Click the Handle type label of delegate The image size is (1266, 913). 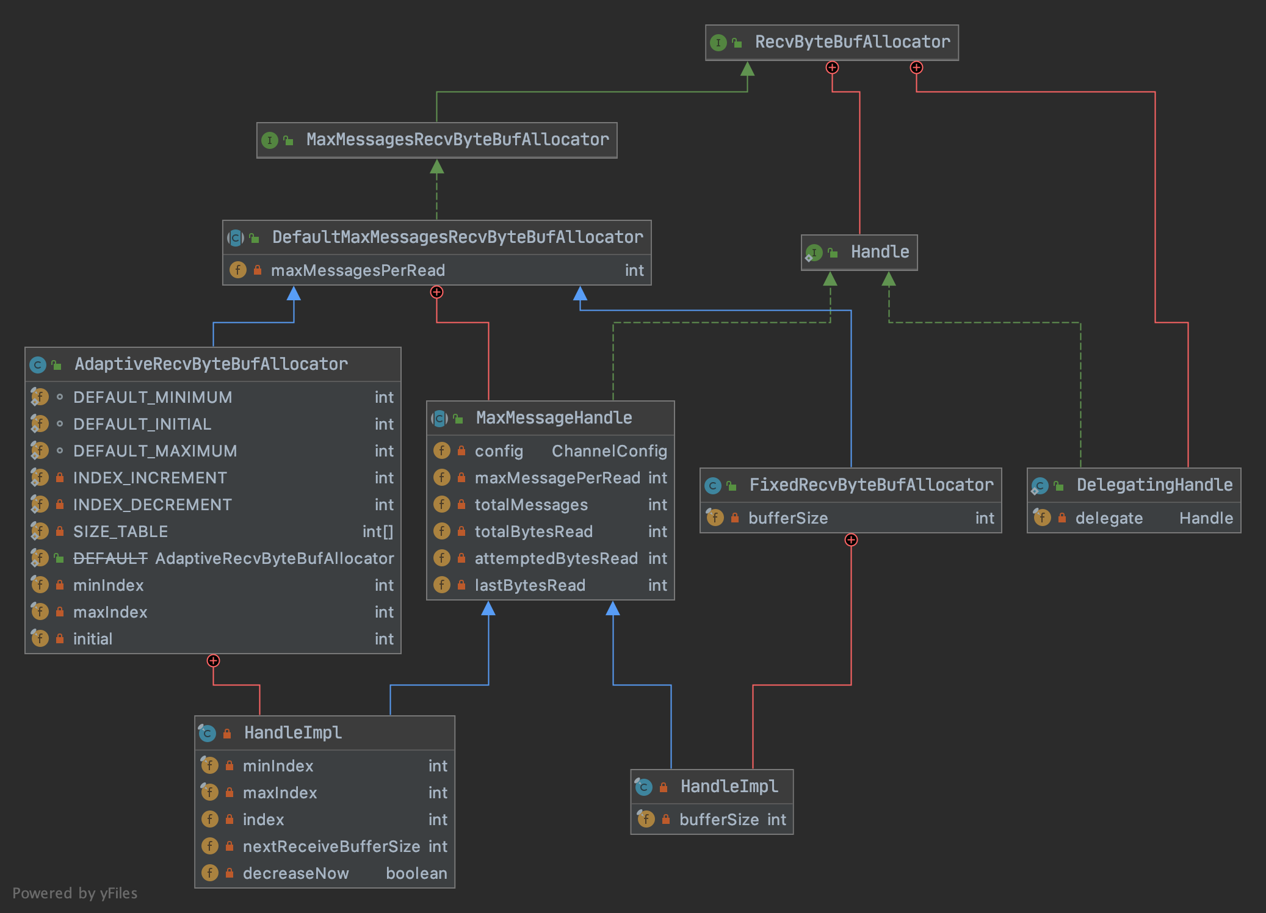[x=1206, y=518]
